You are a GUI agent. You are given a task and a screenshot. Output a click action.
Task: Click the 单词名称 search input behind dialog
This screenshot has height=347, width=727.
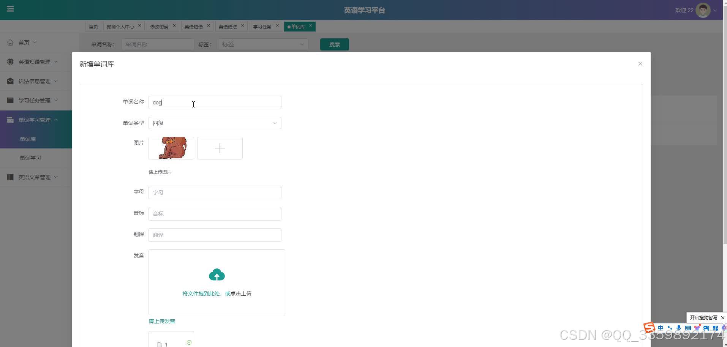point(158,44)
